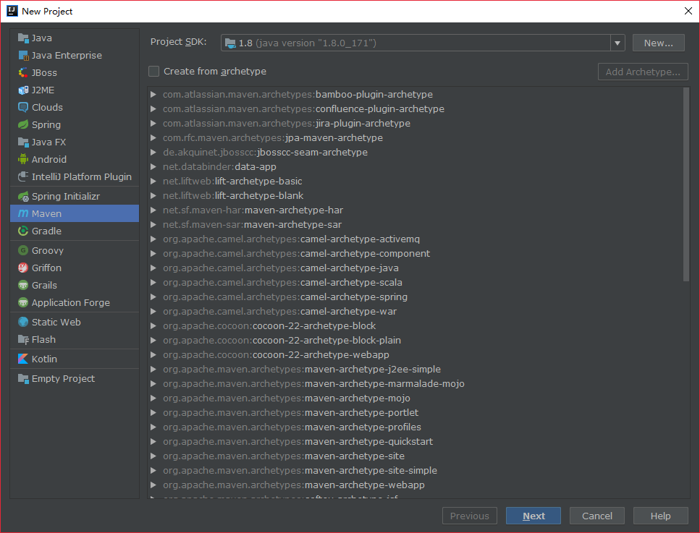Click the Cancel button
The width and height of the screenshot is (700, 533).
coord(597,516)
